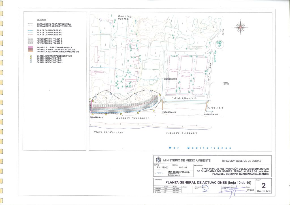Click the Cruz Roja label on map

(x=216, y=108)
